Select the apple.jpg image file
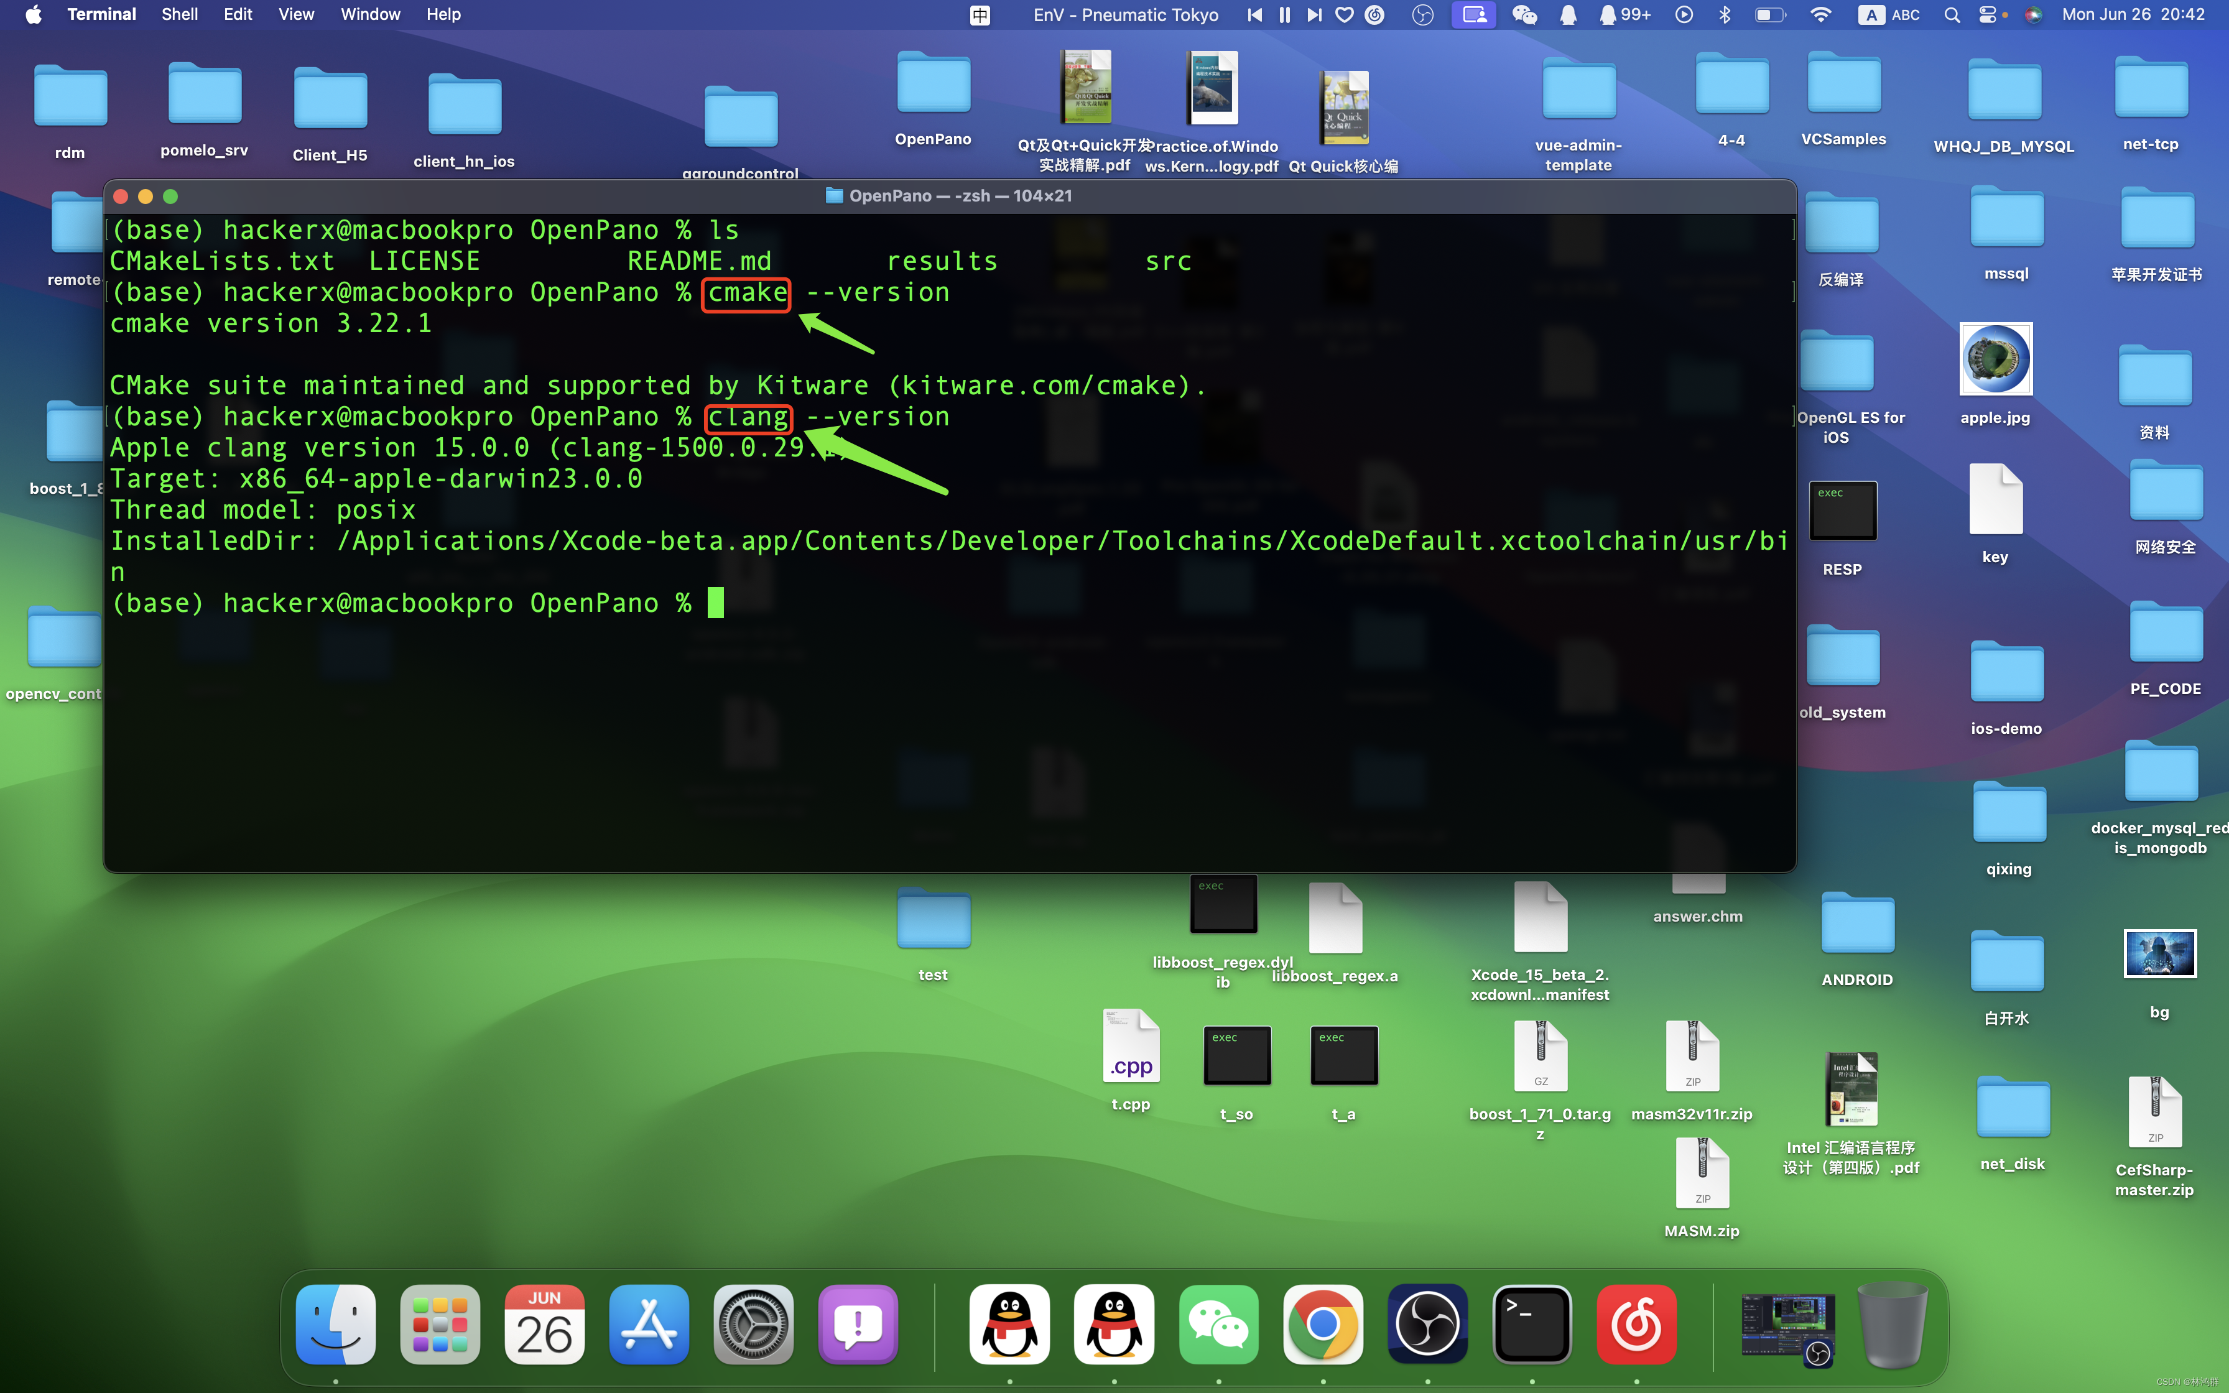Image resolution: width=2229 pixels, height=1393 pixels. 1995,374
